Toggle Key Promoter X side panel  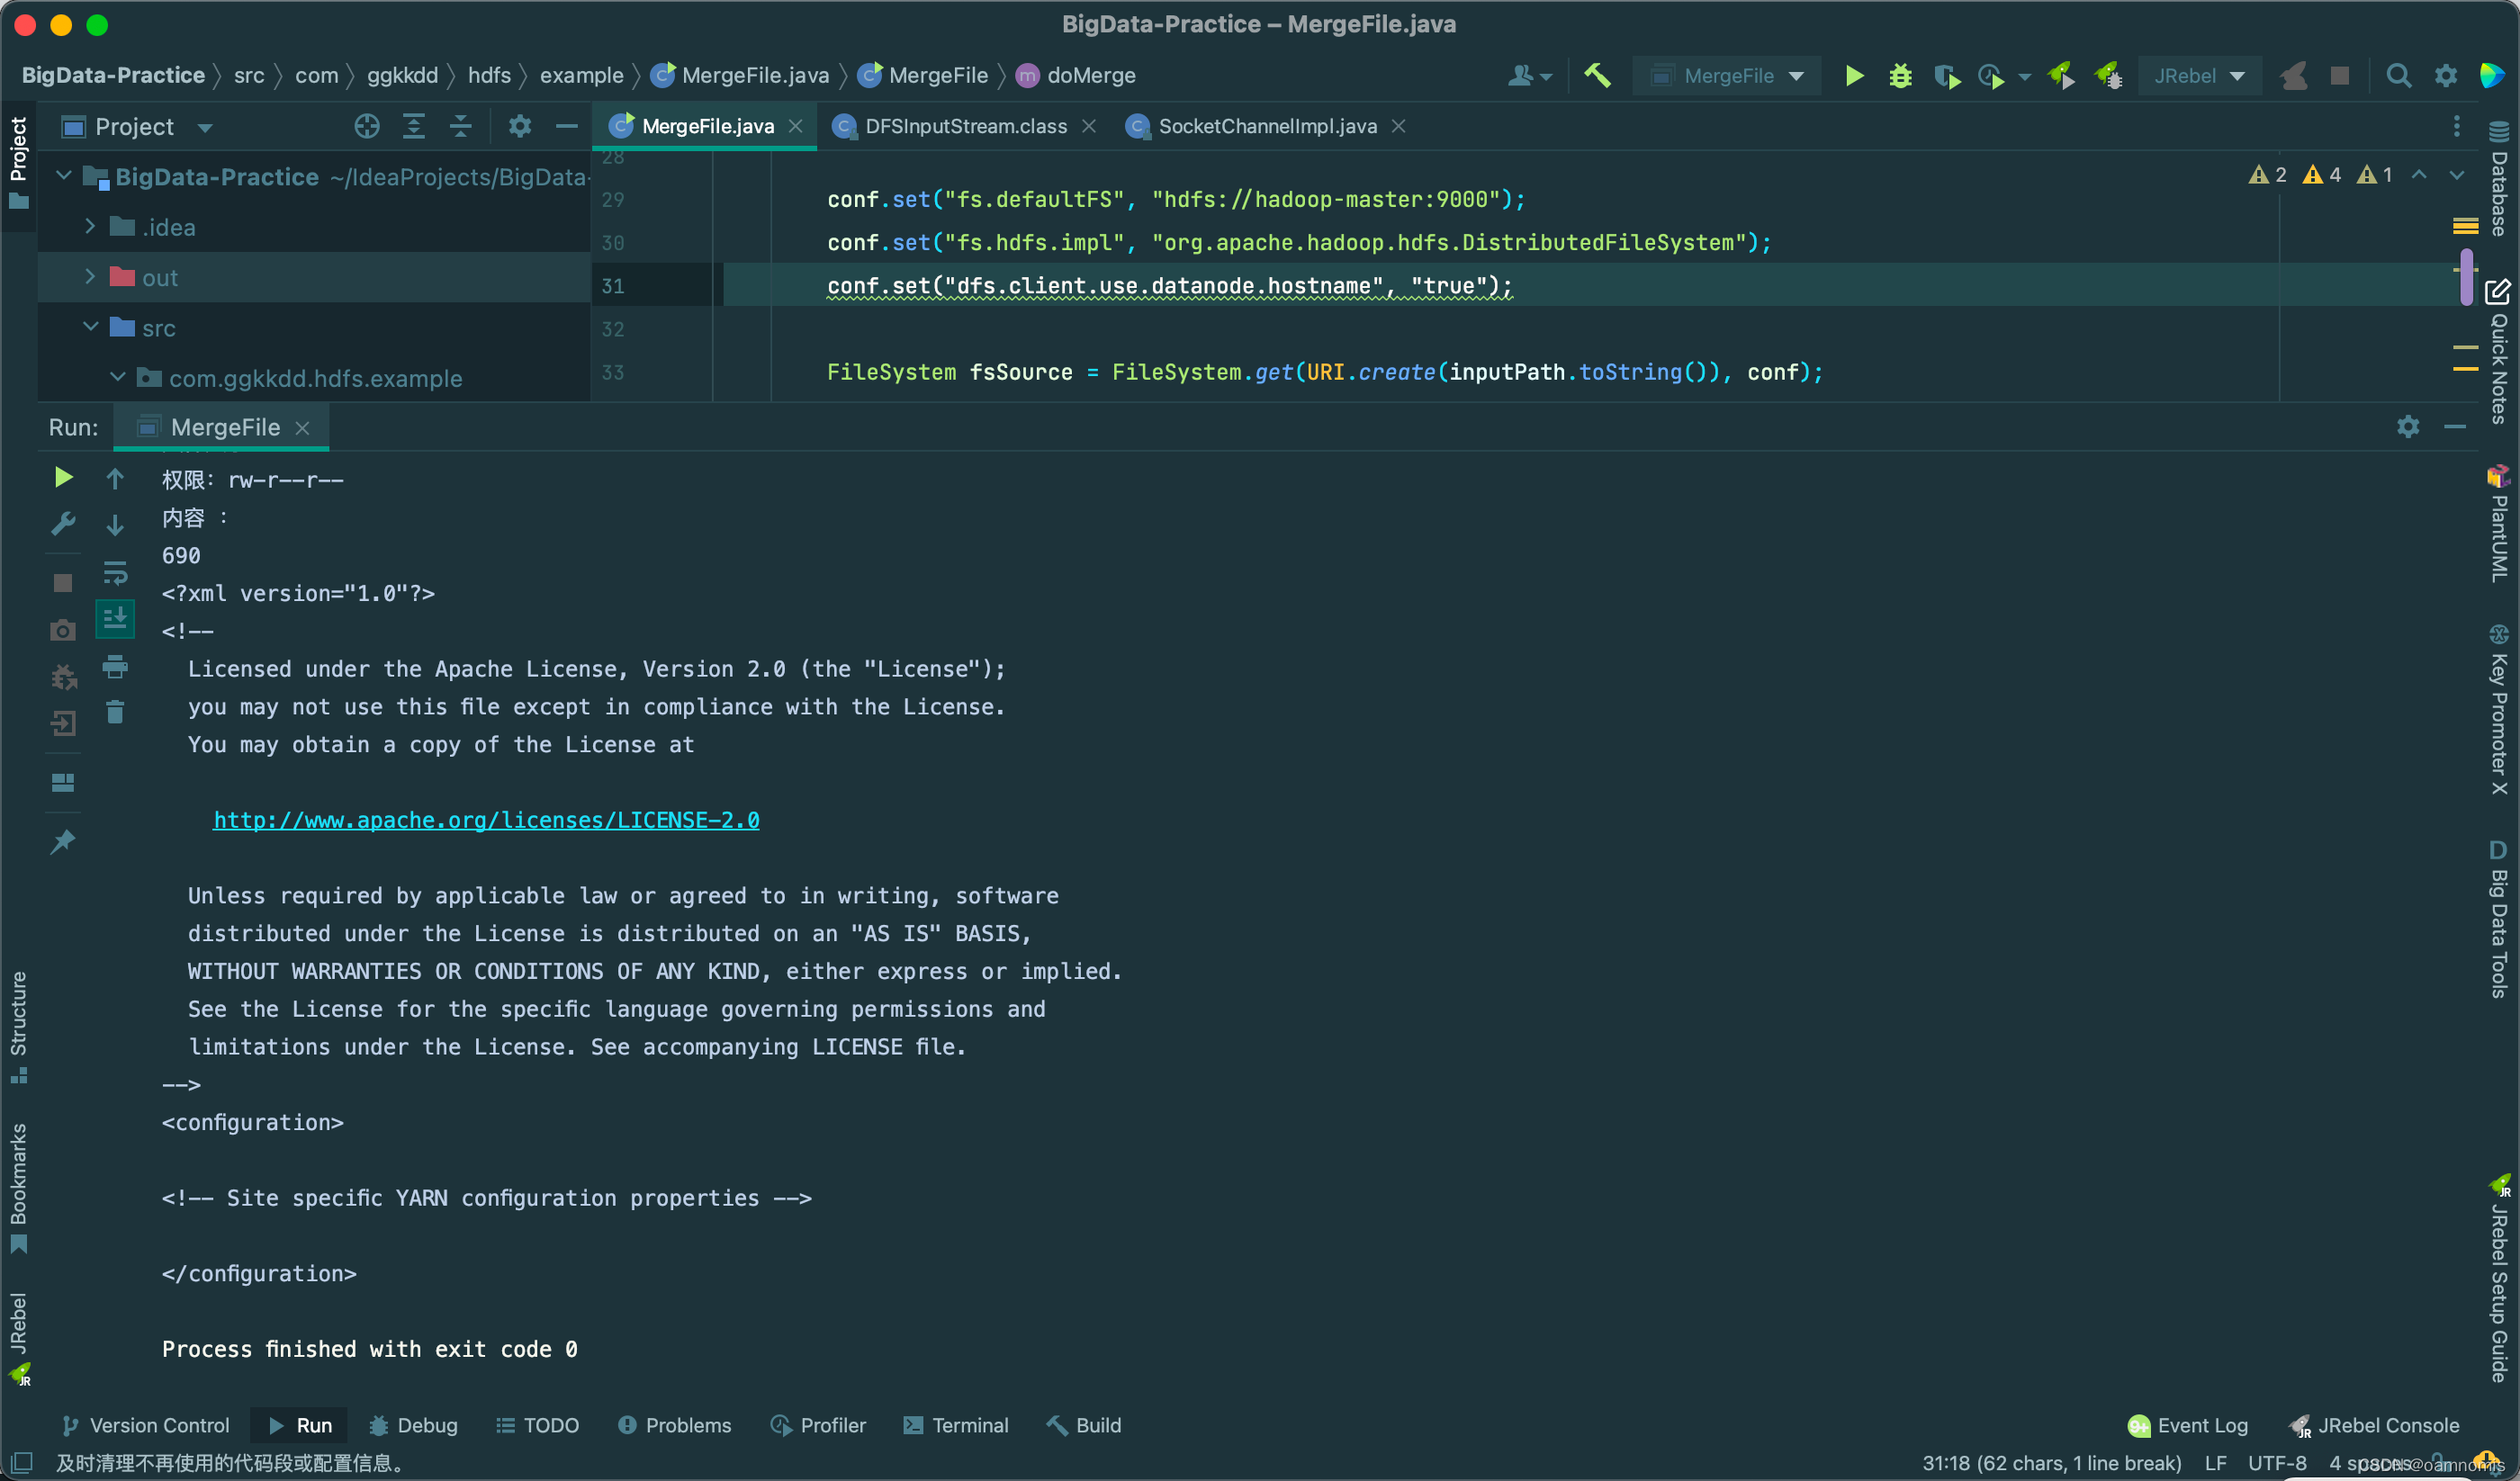2498,709
